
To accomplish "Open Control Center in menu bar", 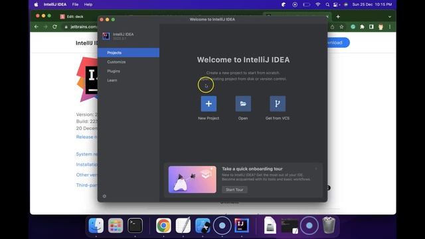I will [x=337, y=5].
